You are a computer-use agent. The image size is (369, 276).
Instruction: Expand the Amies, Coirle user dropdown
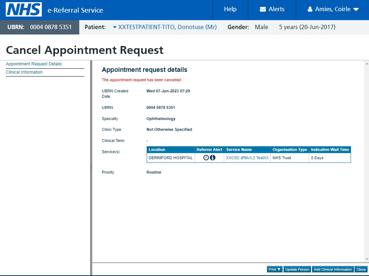click(x=333, y=9)
